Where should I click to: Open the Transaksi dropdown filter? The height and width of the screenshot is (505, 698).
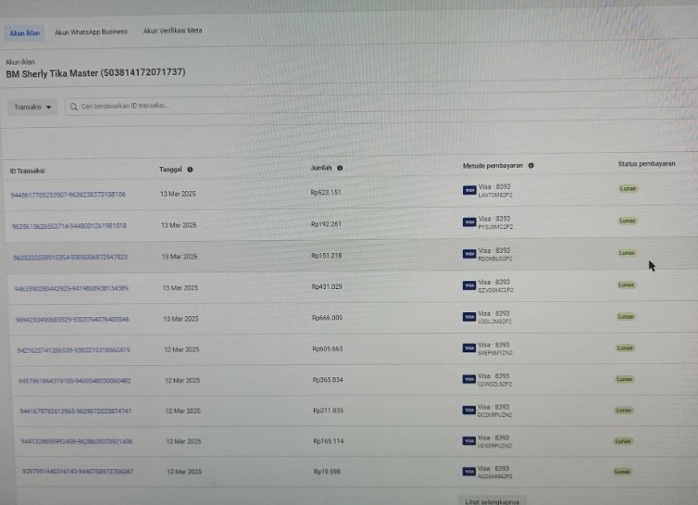[x=32, y=107]
